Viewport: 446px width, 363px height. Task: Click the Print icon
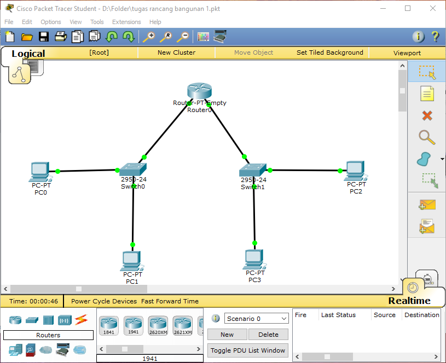(x=61, y=37)
